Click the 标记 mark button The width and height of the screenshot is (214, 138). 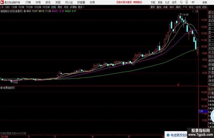tap(191, 7)
